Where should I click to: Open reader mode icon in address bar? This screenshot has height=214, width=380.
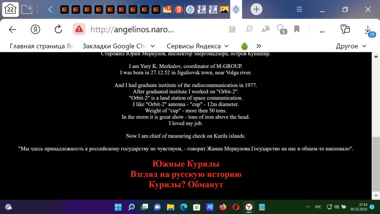click(233, 29)
